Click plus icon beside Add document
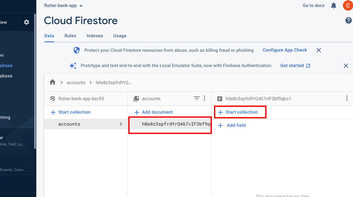Image resolution: width=353 pixels, height=197 pixels. [137, 112]
